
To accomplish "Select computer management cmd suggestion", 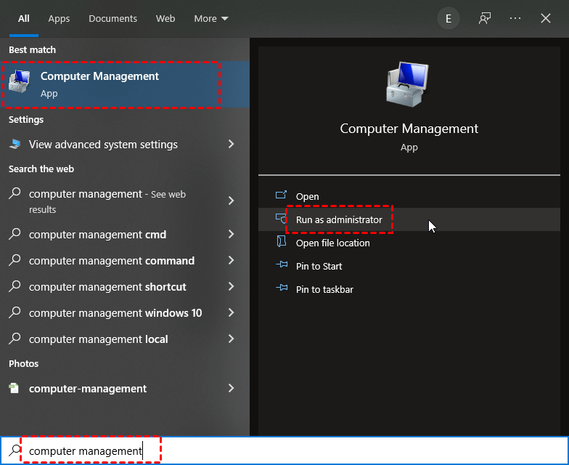I will pos(125,234).
